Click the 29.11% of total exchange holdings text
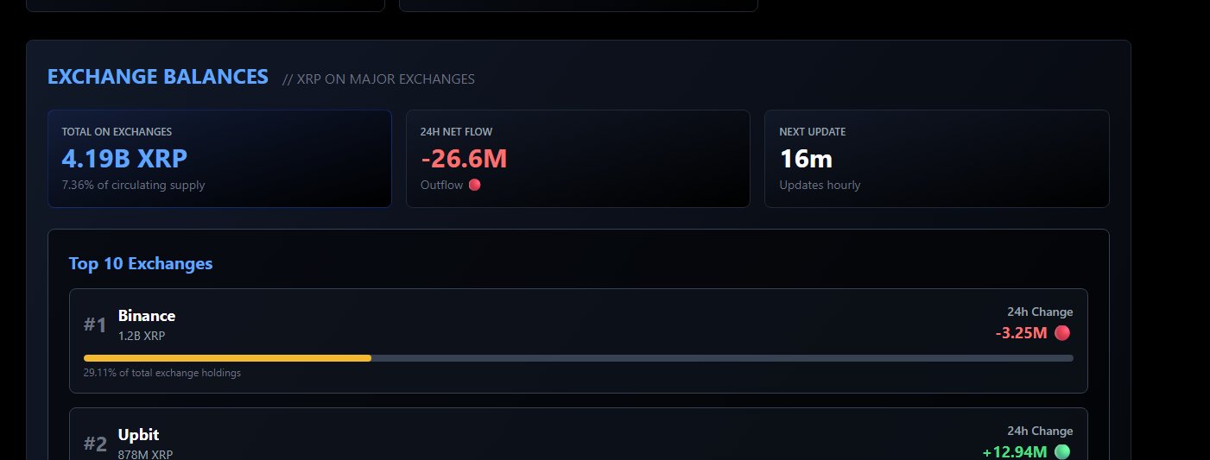Screen dimensions: 1210x460 162,374
